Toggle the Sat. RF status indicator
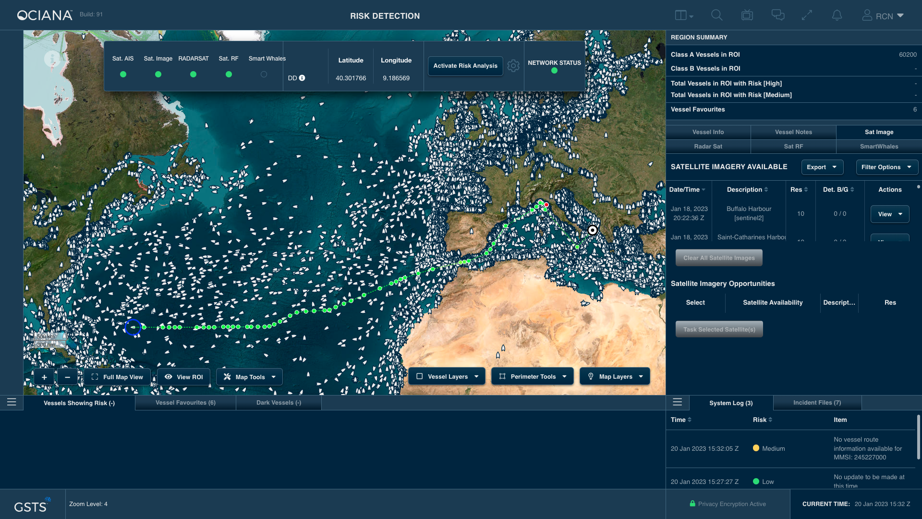The image size is (922, 519). point(229,74)
